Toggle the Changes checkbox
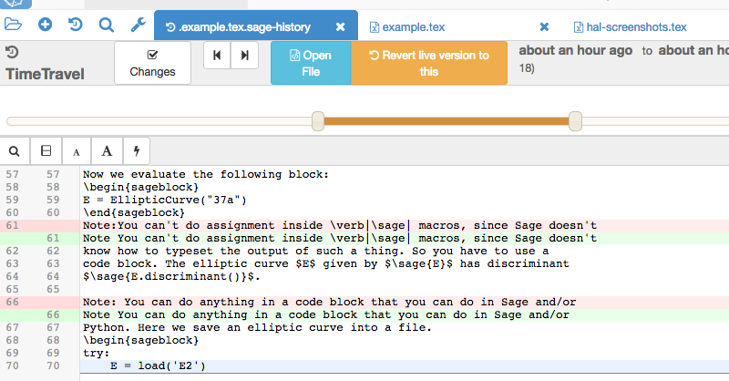Image resolution: width=729 pixels, height=381 pixels. pyautogui.click(x=152, y=63)
